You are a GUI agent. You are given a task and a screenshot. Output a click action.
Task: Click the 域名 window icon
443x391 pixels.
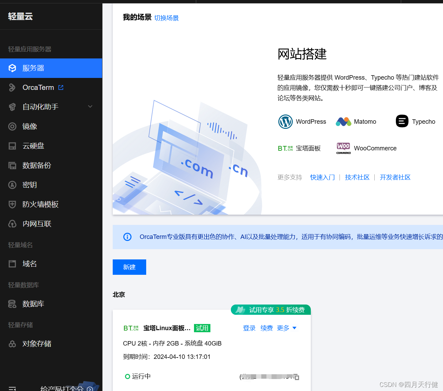(12, 264)
